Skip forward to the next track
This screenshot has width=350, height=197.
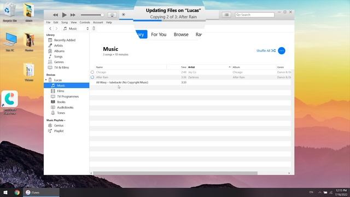point(73,15)
